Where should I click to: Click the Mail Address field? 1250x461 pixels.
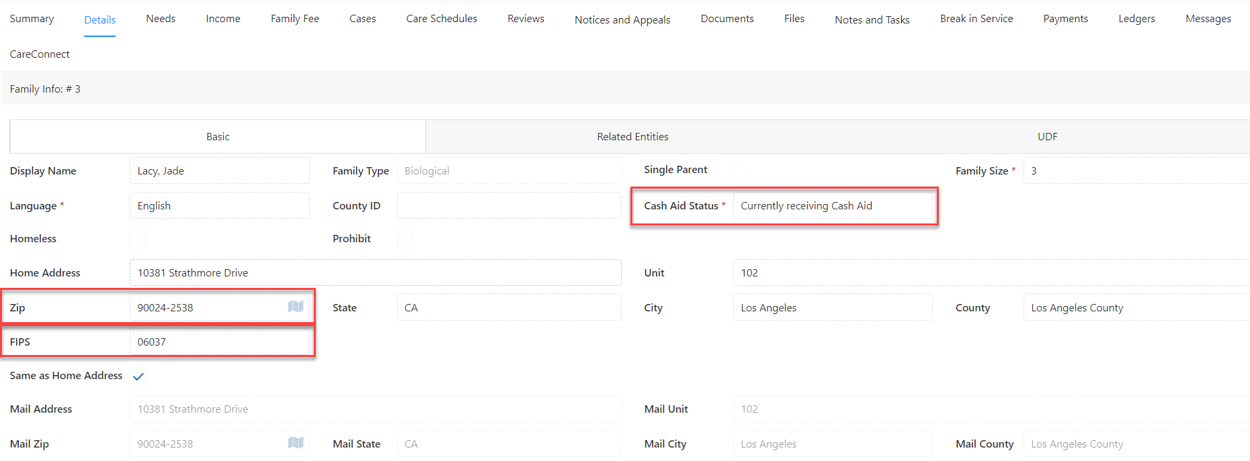coord(375,409)
